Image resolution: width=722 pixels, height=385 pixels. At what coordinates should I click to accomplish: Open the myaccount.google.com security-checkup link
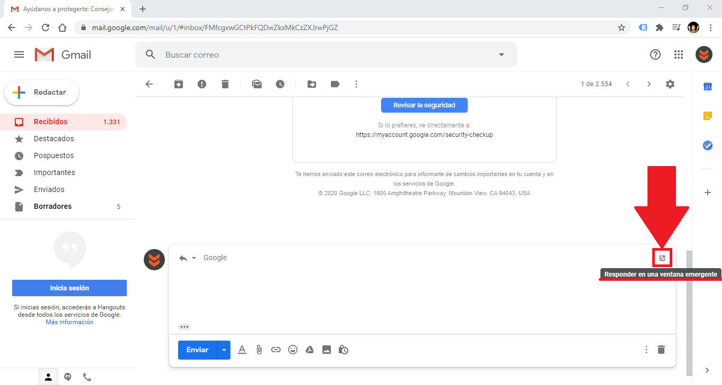coord(424,135)
